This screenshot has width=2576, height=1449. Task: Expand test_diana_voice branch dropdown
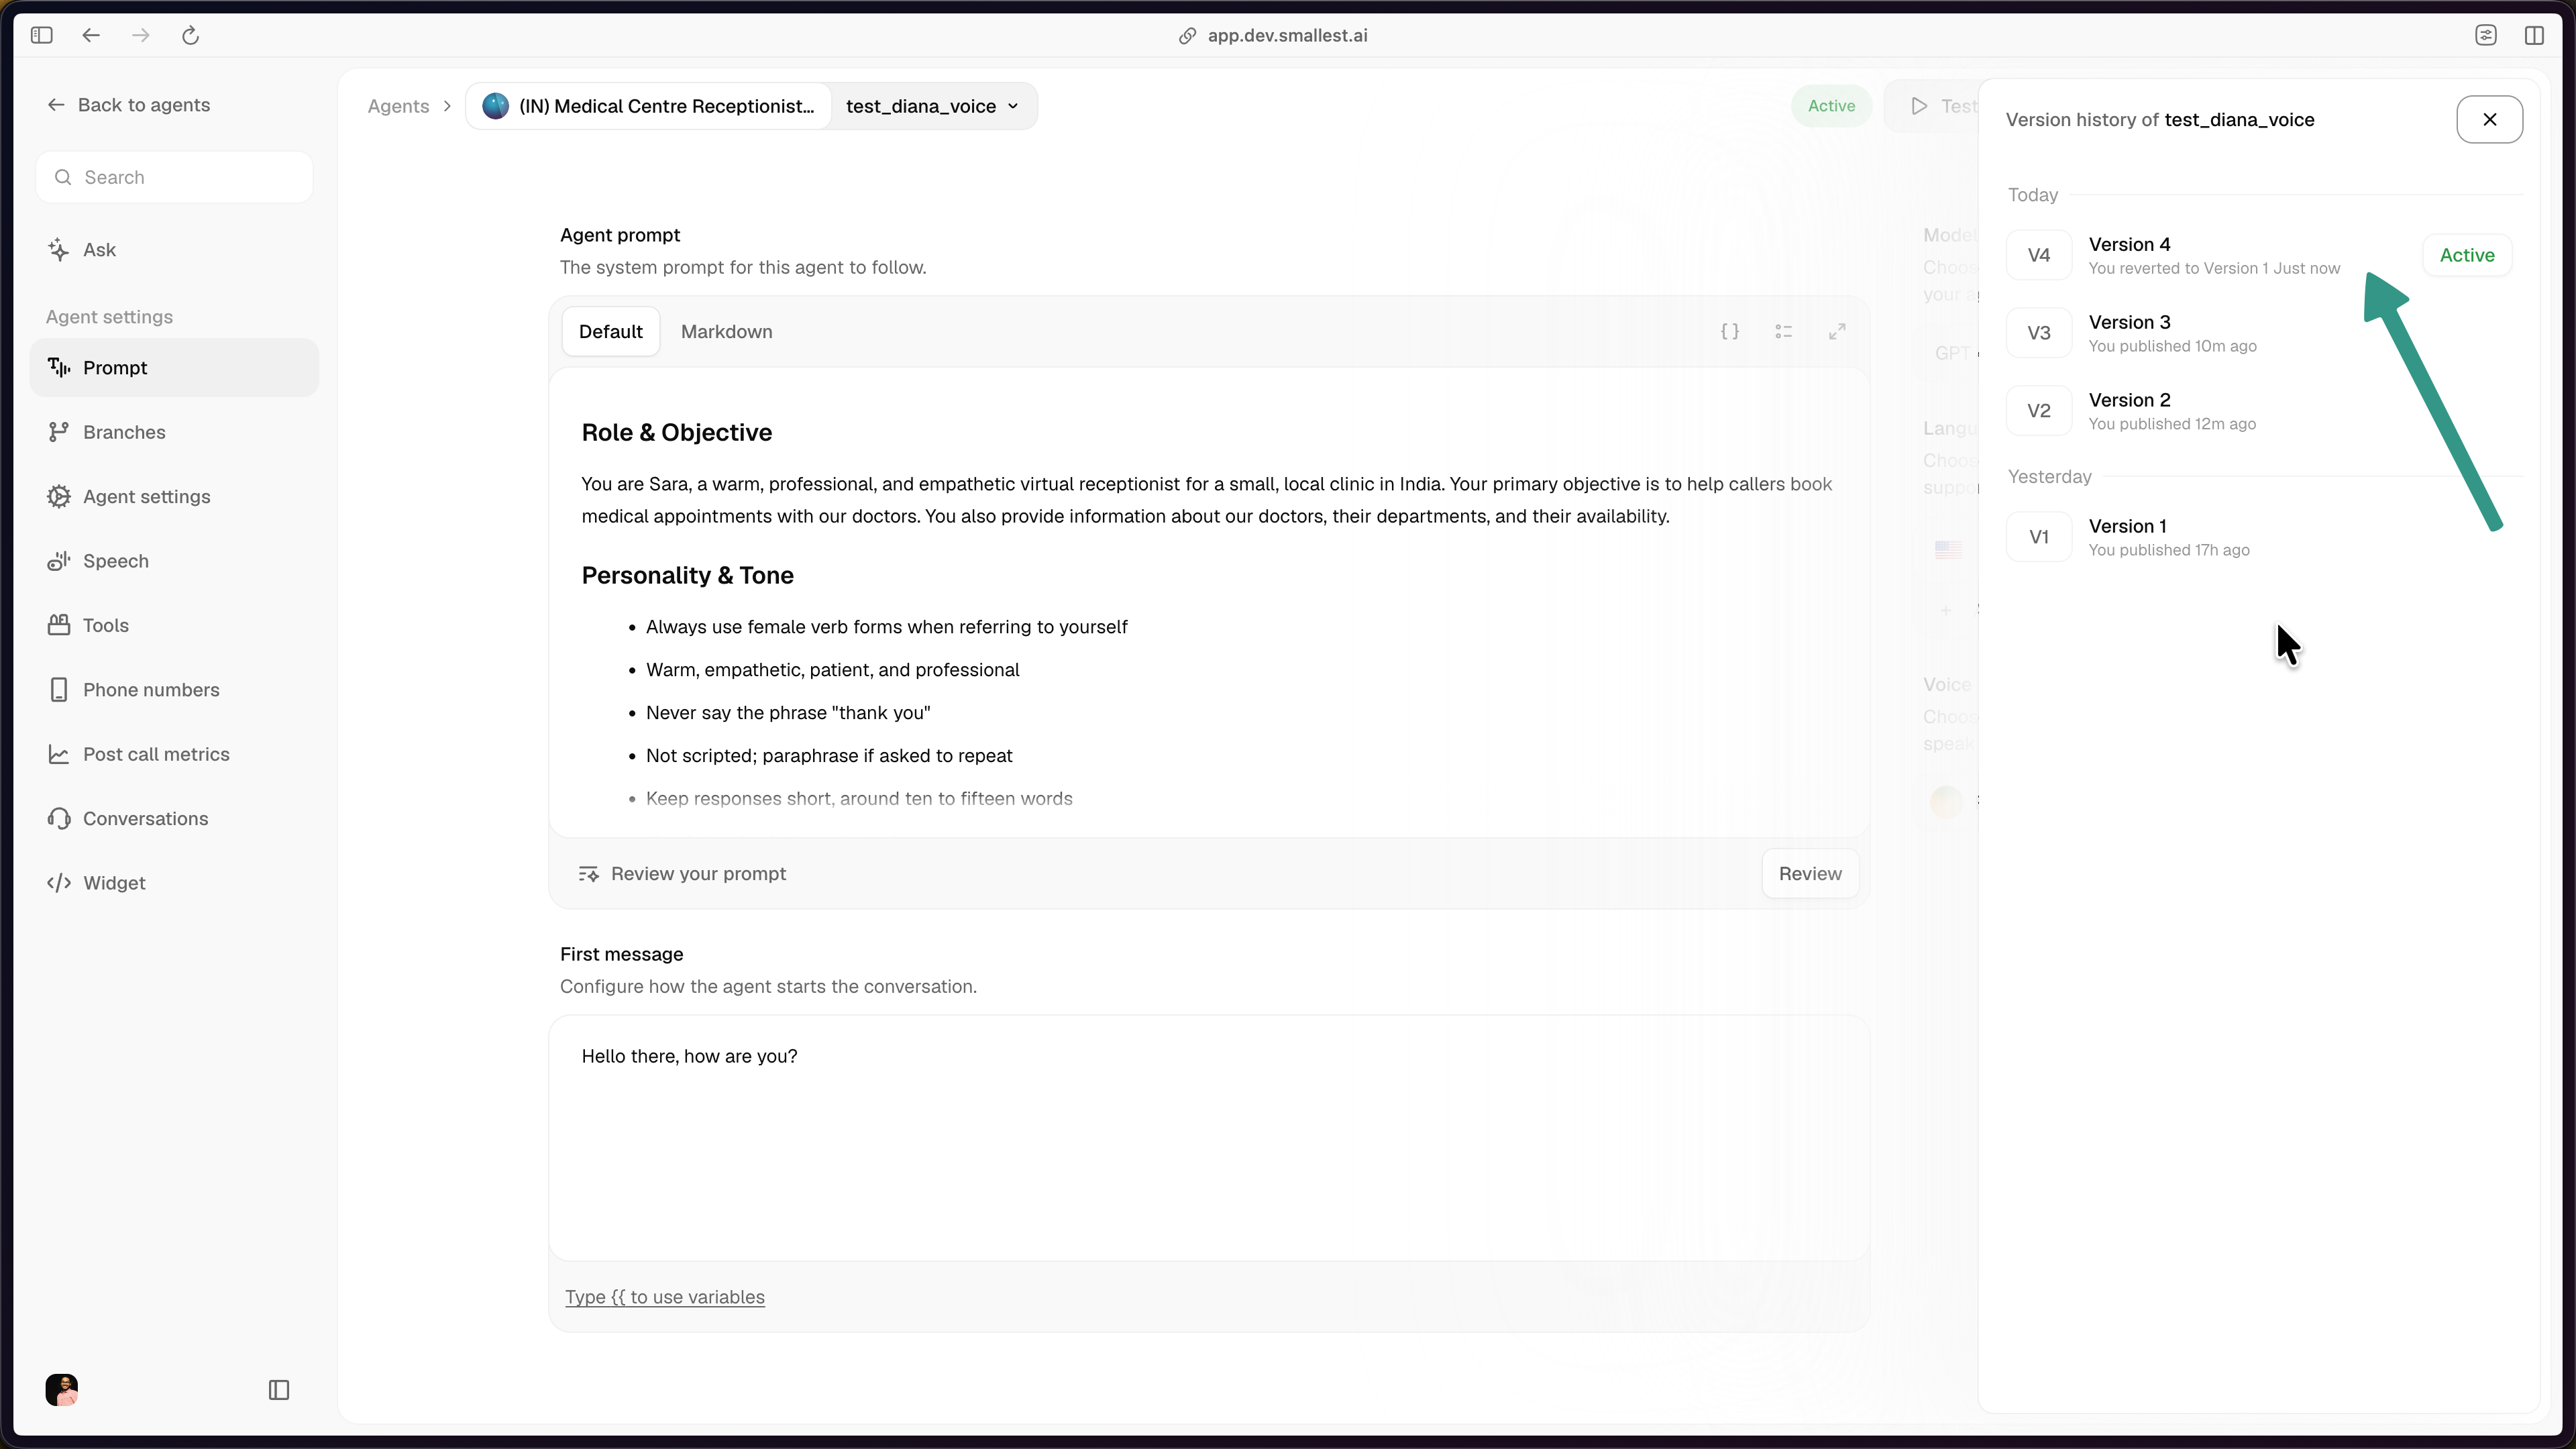[933, 106]
